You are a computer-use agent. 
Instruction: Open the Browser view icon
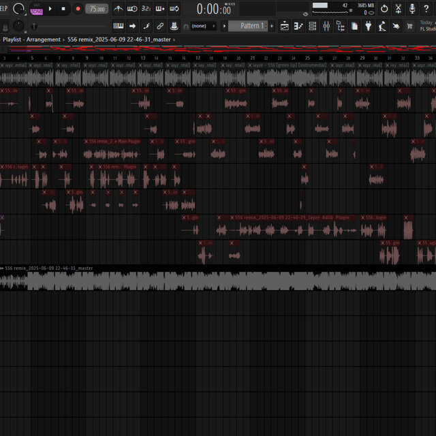pyautogui.click(x=341, y=26)
